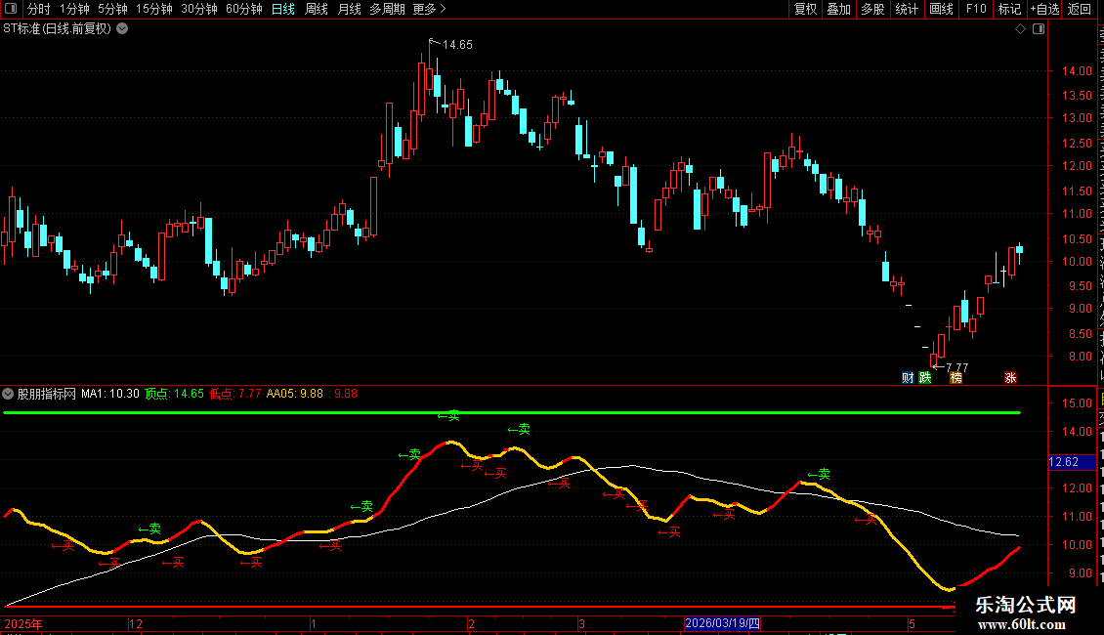The width and height of the screenshot is (1104, 635).
Task: Open the 多周期 multi-period view
Action: click(387, 9)
